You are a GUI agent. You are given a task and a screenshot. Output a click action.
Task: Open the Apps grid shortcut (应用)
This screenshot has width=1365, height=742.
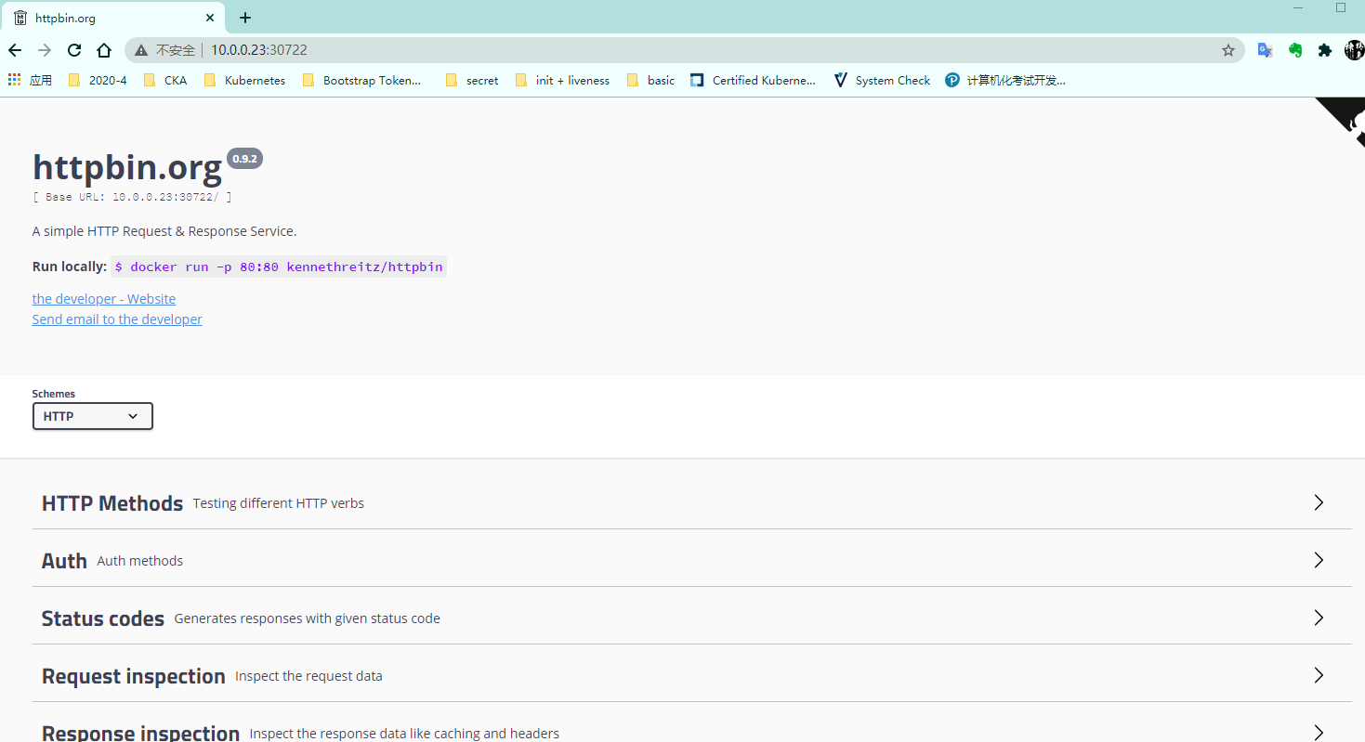[30, 80]
